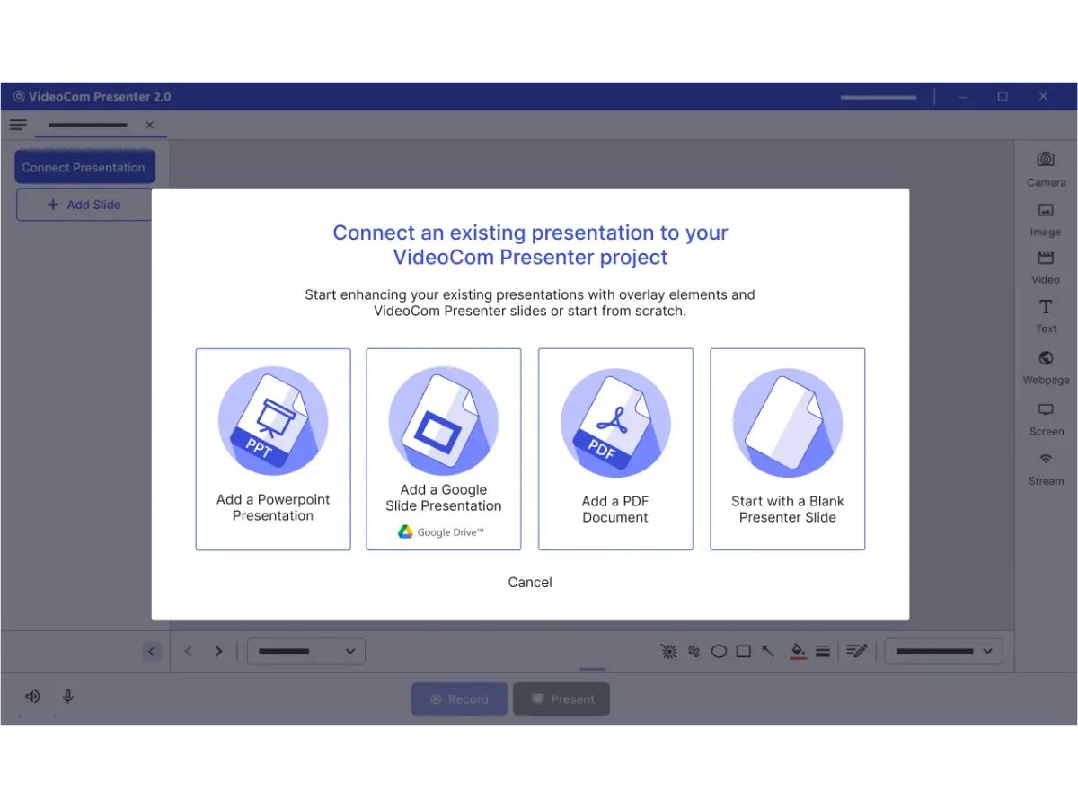Image resolution: width=1078 pixels, height=808 pixels.
Task: Open the slide selection dropdown
Action: click(x=306, y=652)
